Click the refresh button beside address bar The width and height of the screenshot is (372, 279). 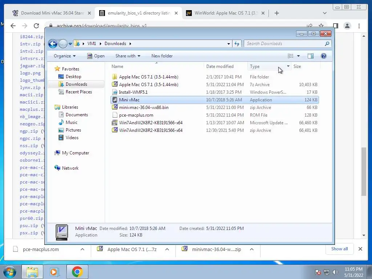[x=237, y=44]
